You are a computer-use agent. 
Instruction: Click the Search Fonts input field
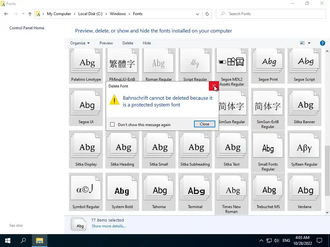tap(271, 14)
